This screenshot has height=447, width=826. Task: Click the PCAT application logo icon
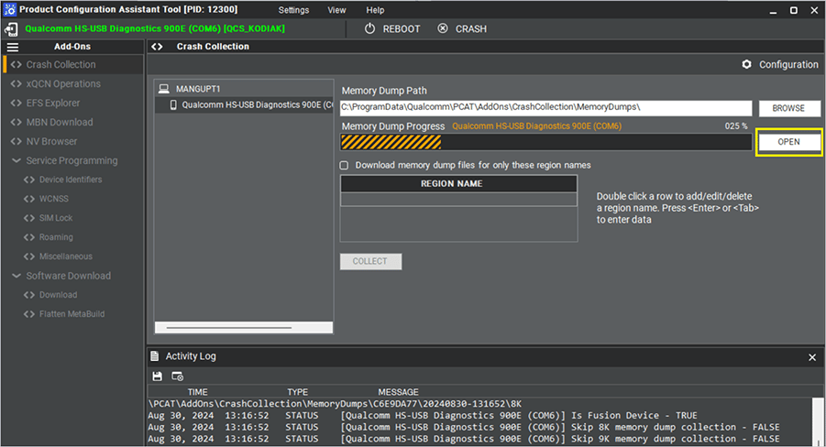[10, 9]
